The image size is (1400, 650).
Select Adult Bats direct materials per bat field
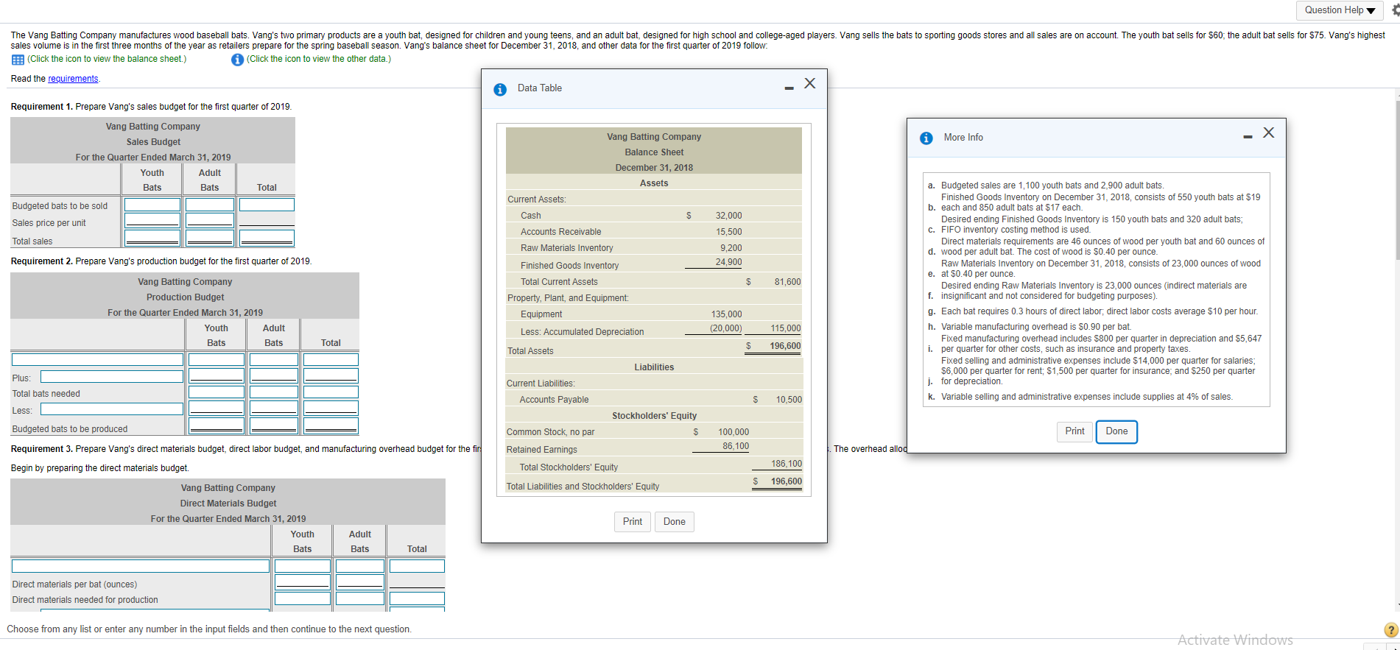[360, 582]
